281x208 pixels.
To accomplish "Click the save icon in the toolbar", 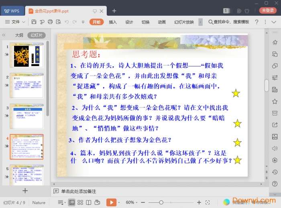I will pos(34,22).
